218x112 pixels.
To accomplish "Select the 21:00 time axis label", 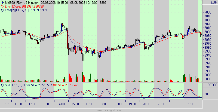I will 161,104.
